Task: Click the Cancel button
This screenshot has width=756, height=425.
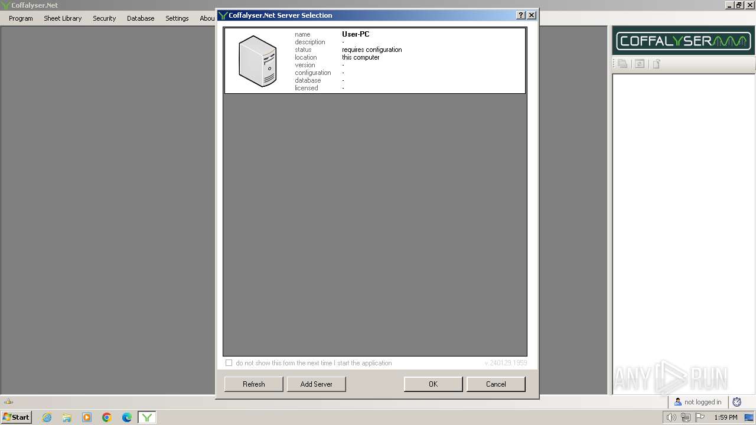Action: [x=496, y=384]
